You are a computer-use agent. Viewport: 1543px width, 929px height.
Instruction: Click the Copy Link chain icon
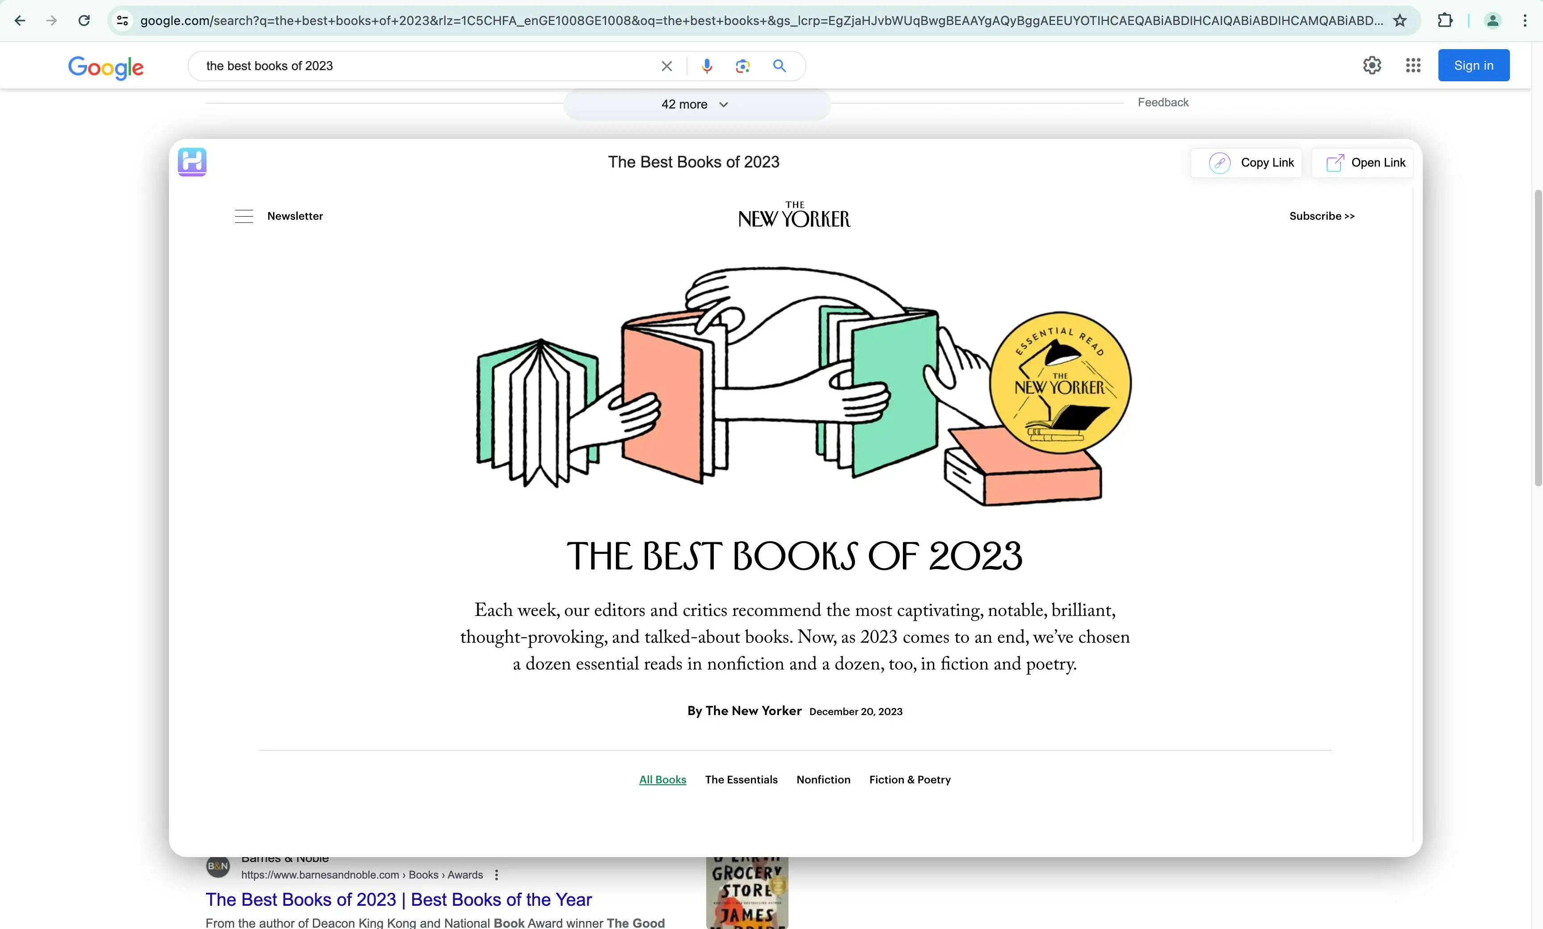[x=1219, y=163]
